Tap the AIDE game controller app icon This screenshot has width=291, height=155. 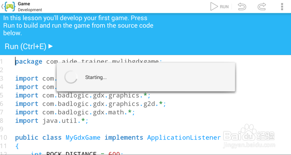(10, 6)
